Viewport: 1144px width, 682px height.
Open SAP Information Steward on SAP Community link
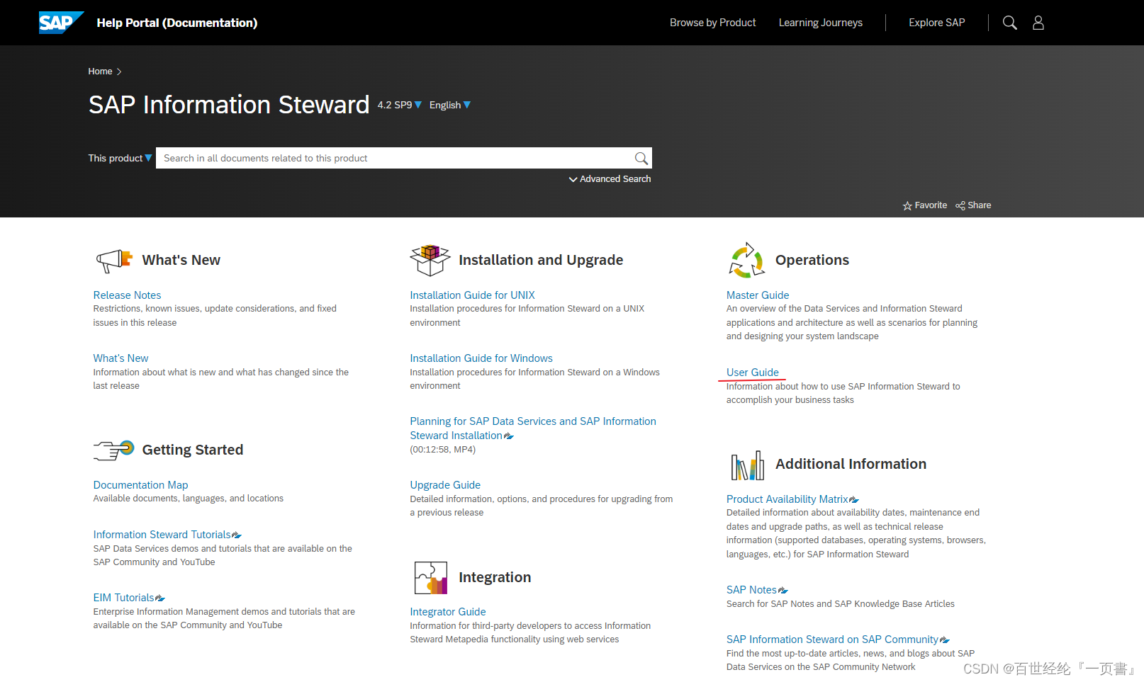click(x=832, y=640)
